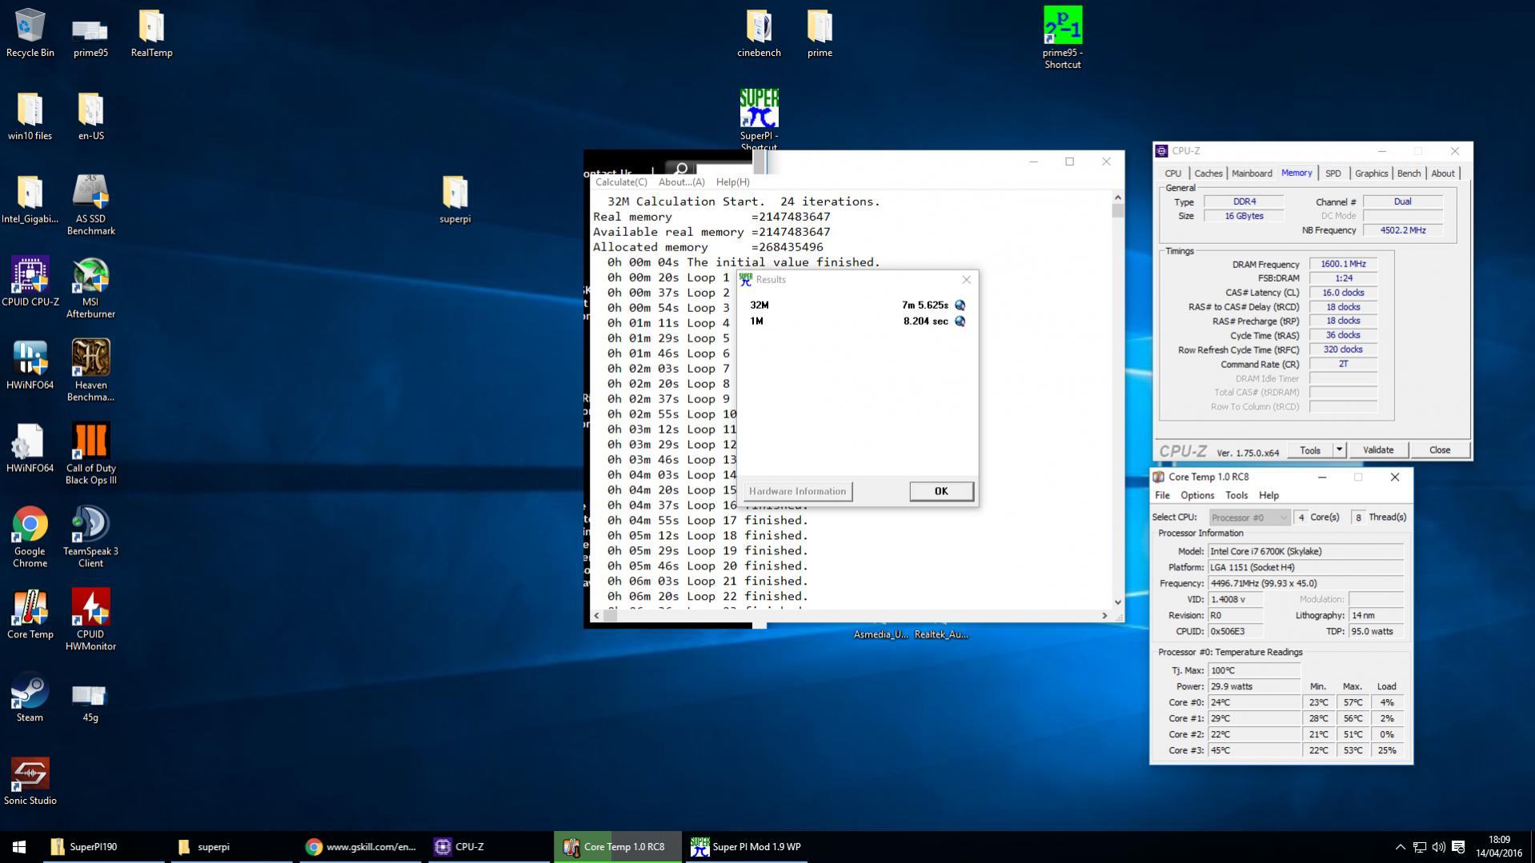Open the Tools menu in Core Temp

1236,496
